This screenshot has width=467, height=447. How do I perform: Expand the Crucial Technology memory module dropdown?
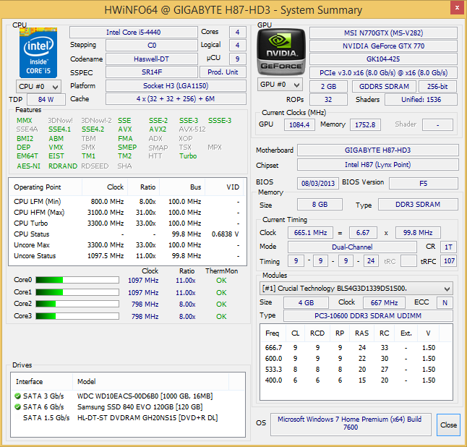pyautogui.click(x=356, y=289)
